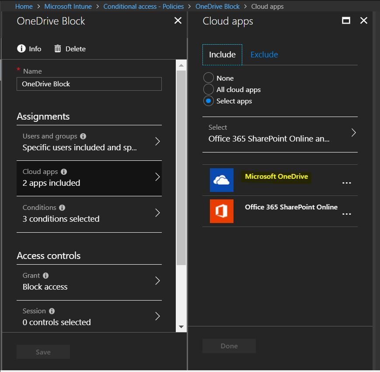The width and height of the screenshot is (380, 372).
Task: Select the All cloud apps radio option
Action: tap(209, 89)
